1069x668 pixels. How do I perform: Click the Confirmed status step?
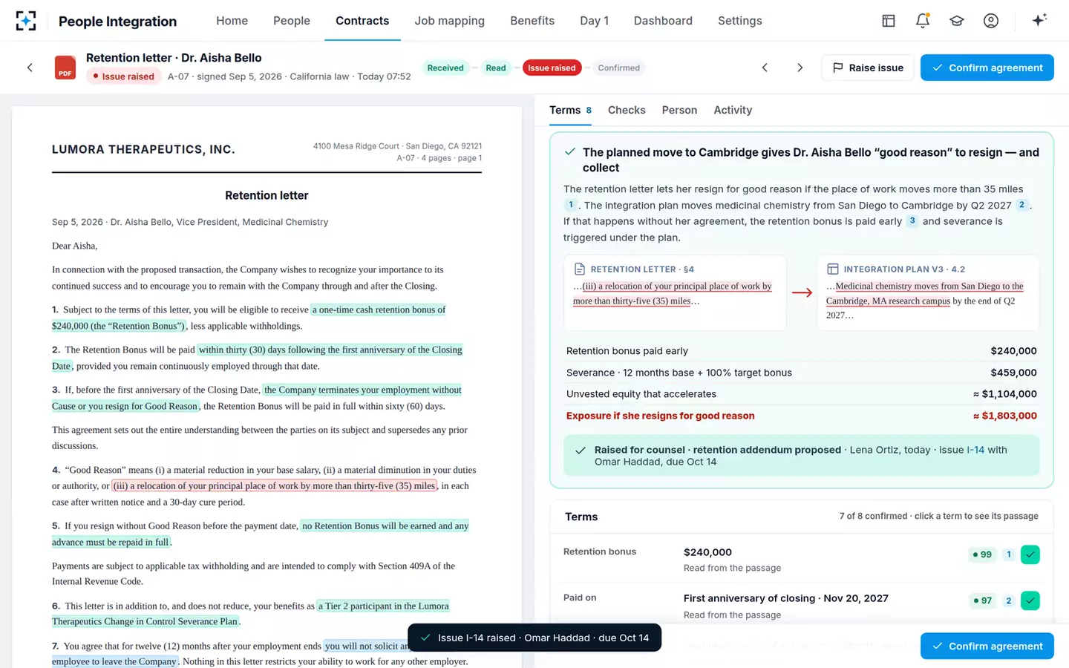pos(618,68)
